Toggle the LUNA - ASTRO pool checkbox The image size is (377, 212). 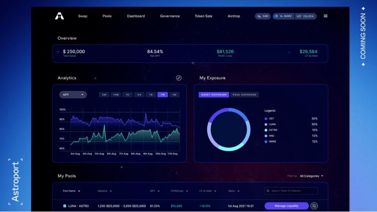coord(65,206)
